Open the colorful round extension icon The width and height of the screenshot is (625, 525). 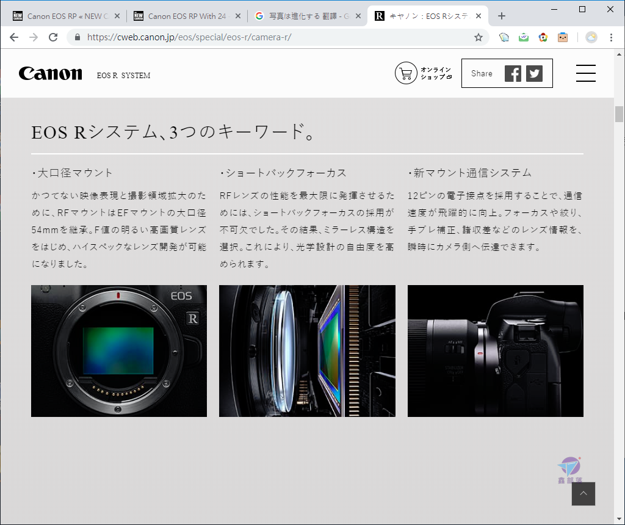pyautogui.click(x=543, y=37)
